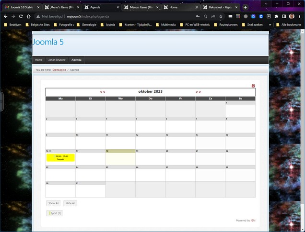Toggle Sport (1) category filter

point(55,213)
